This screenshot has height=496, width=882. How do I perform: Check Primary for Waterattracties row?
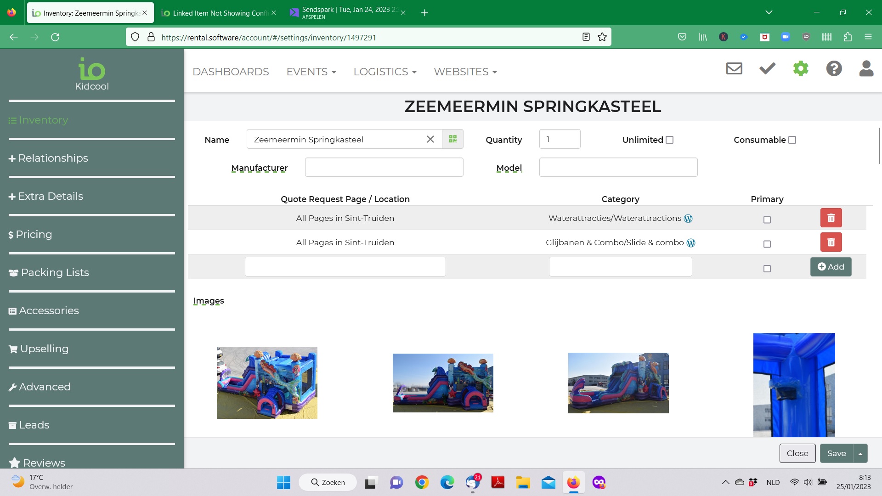(767, 220)
